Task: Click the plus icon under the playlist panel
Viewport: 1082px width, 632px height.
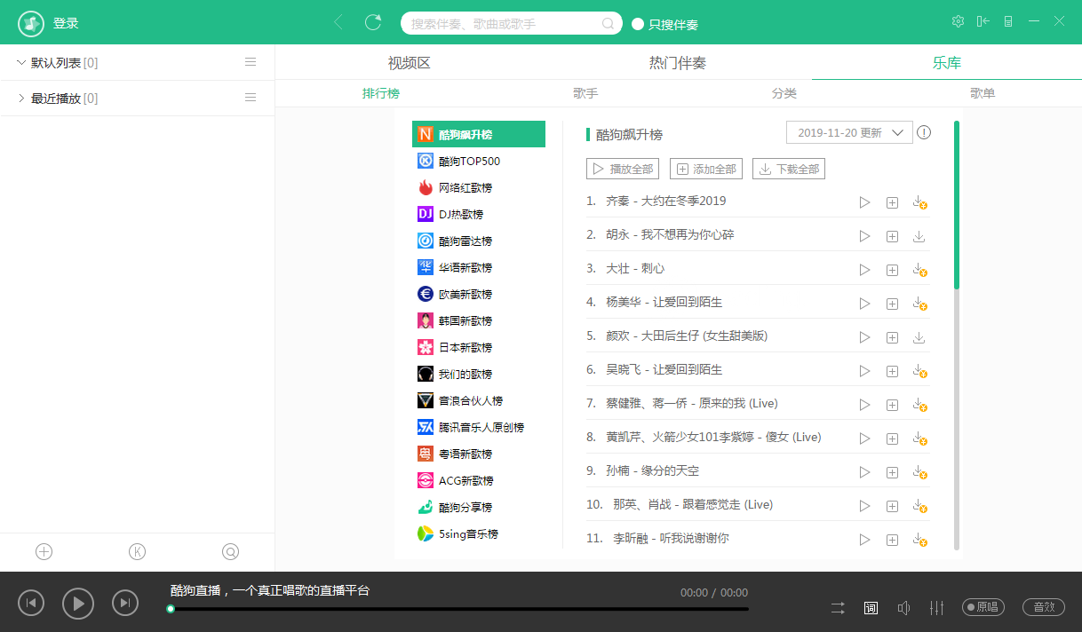Action: (x=44, y=552)
